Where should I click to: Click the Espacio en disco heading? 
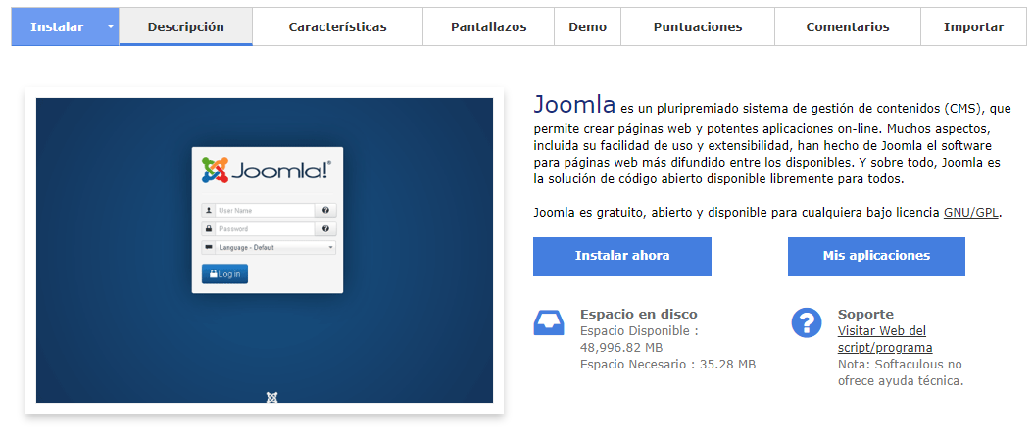click(x=638, y=315)
